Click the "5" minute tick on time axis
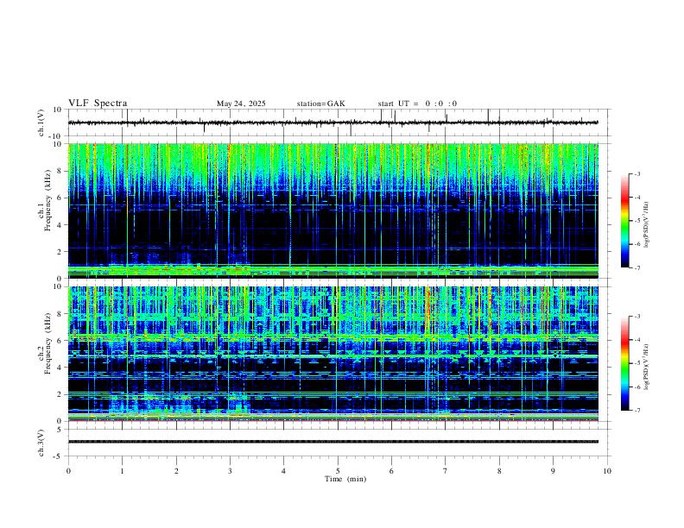Image resolution: width=684 pixels, height=528 pixels. 338,471
